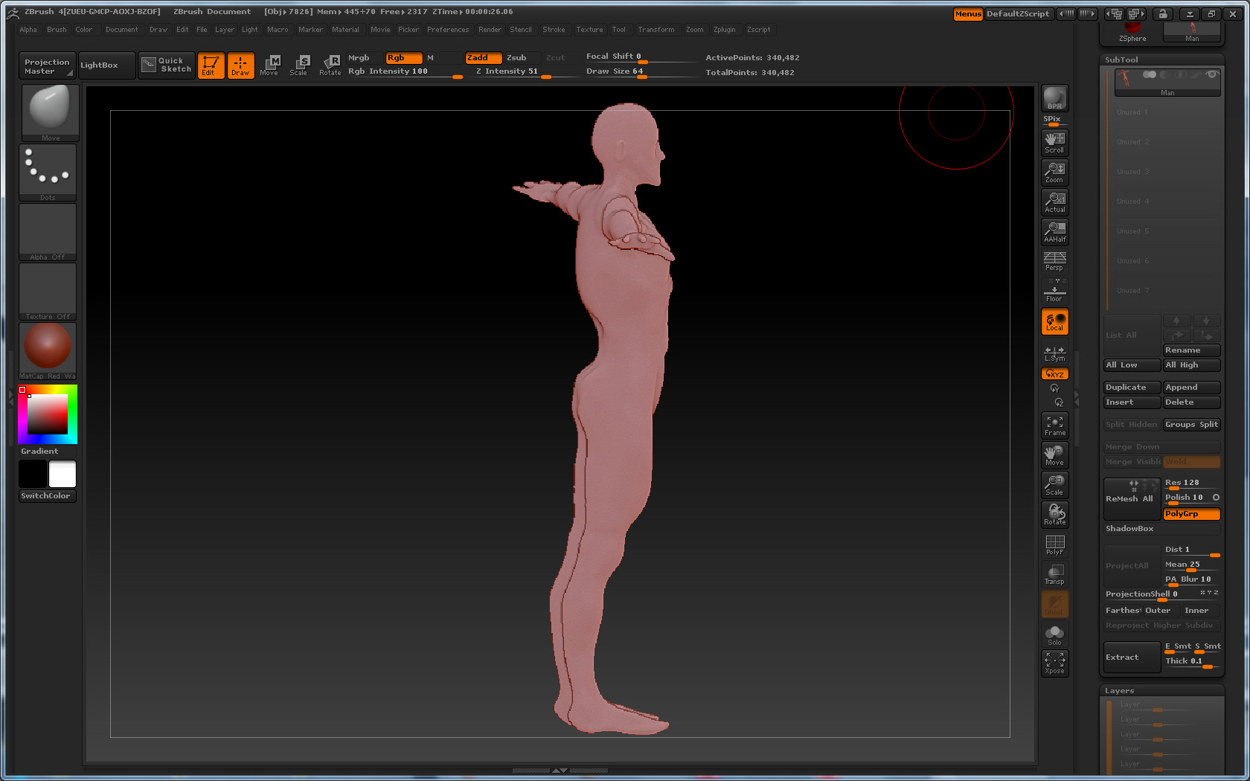Click the AAHalf zoom icon

pos(1054,232)
